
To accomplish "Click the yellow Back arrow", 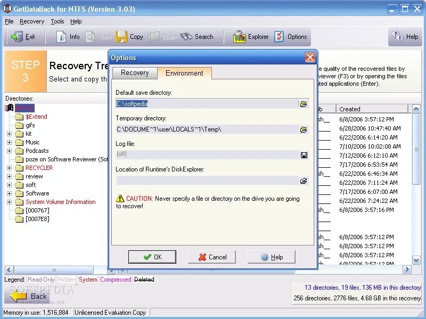I will (x=18, y=296).
